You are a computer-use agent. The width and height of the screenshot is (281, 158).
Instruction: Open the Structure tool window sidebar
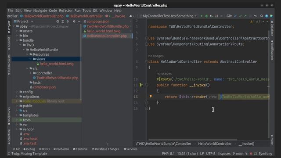click(x=9, y=137)
